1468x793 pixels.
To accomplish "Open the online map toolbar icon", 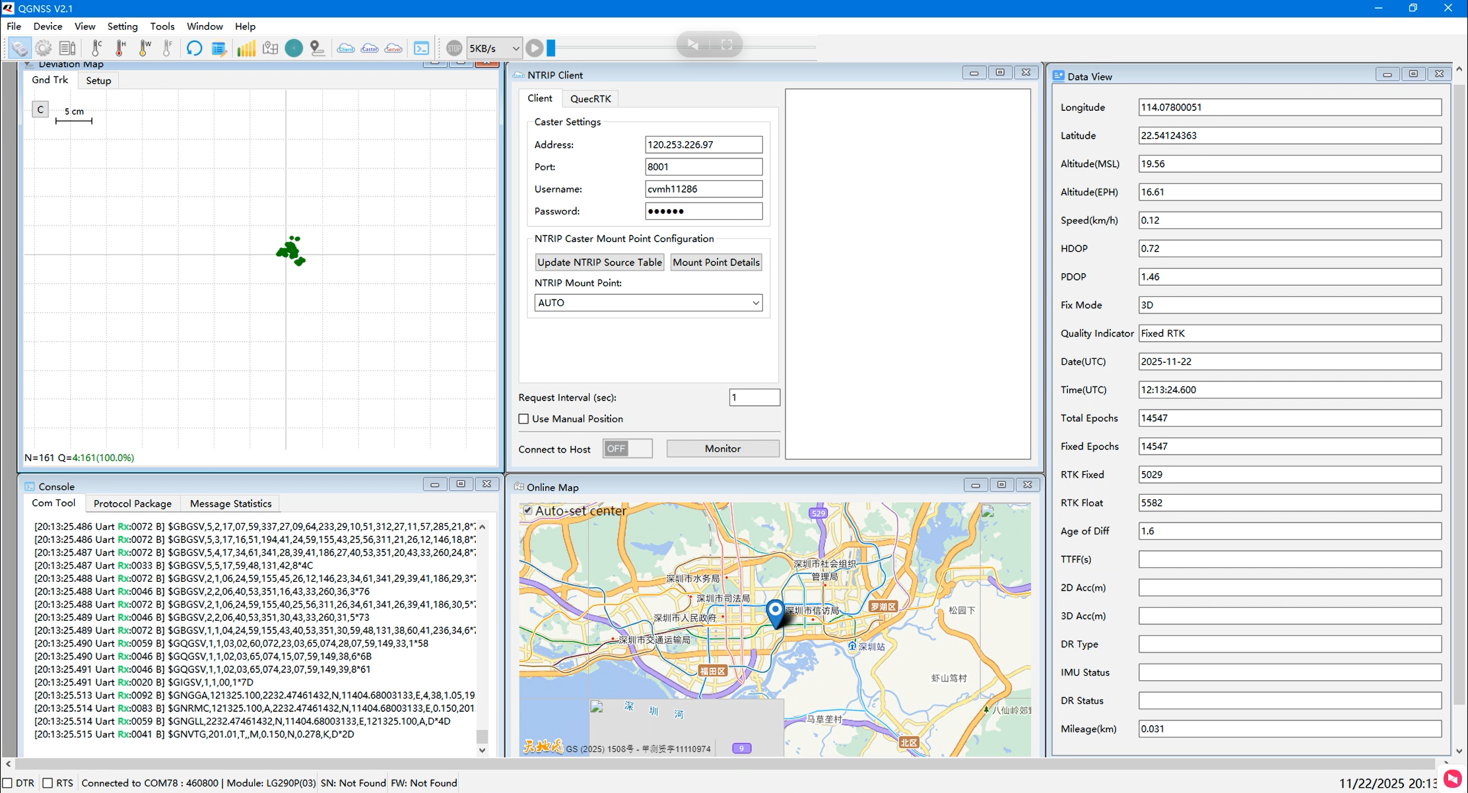I will point(270,48).
